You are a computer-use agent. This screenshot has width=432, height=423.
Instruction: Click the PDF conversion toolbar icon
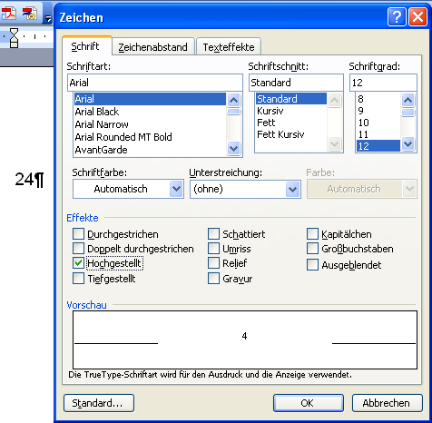tap(8, 14)
